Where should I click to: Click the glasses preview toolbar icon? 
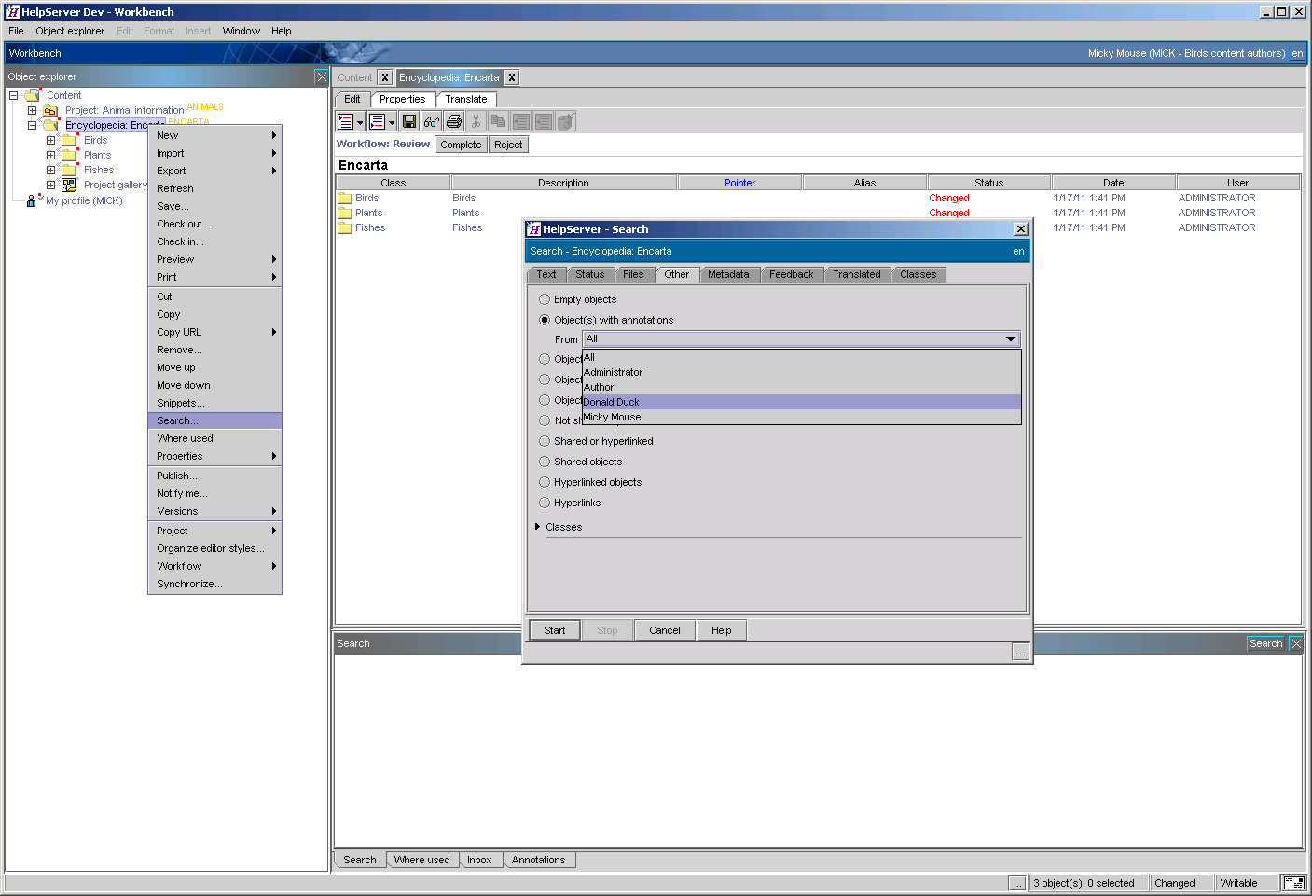click(x=431, y=121)
